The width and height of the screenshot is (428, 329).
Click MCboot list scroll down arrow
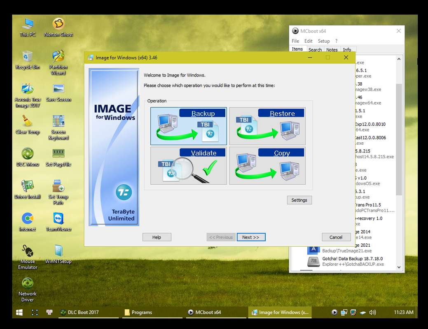pos(399,267)
